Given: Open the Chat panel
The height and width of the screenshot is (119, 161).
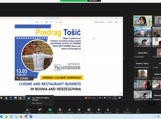Looking at the screenshot, I should (x=40, y=111).
